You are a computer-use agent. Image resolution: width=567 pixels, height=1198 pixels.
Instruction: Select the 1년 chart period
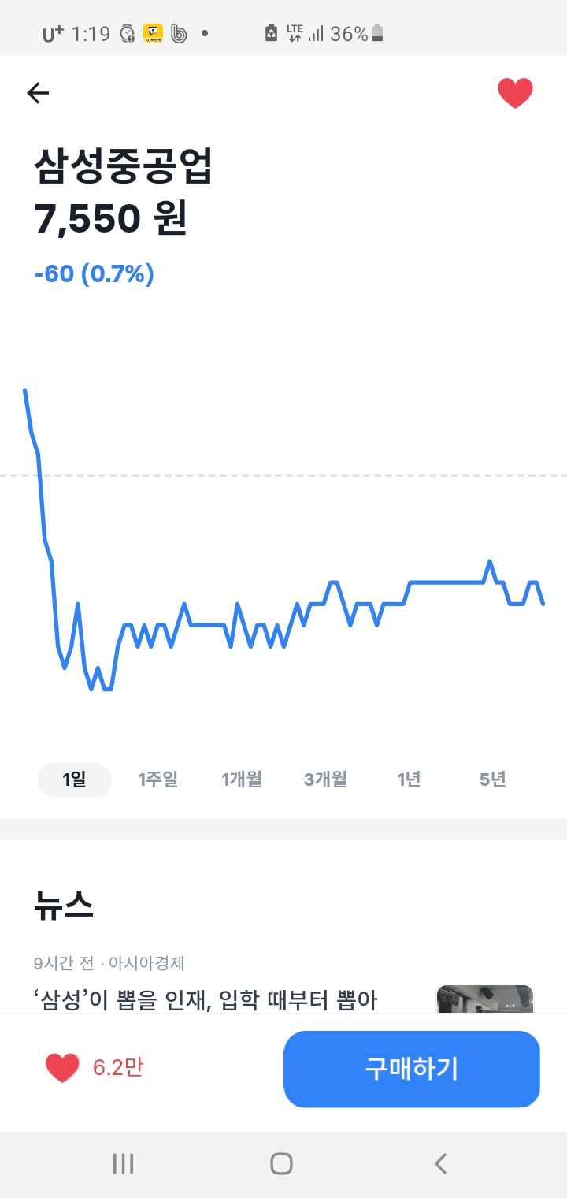409,779
